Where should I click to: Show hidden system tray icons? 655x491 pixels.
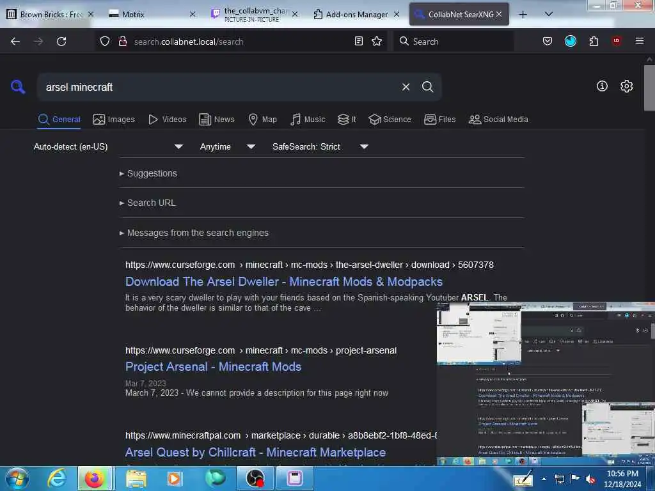pyautogui.click(x=544, y=479)
